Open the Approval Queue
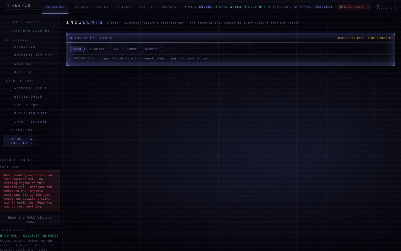 [x=31, y=88]
